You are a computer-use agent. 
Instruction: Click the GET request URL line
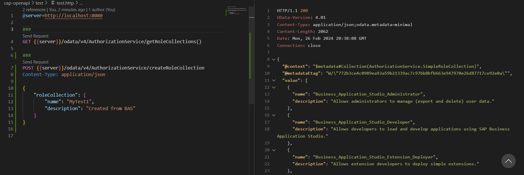click(x=112, y=42)
